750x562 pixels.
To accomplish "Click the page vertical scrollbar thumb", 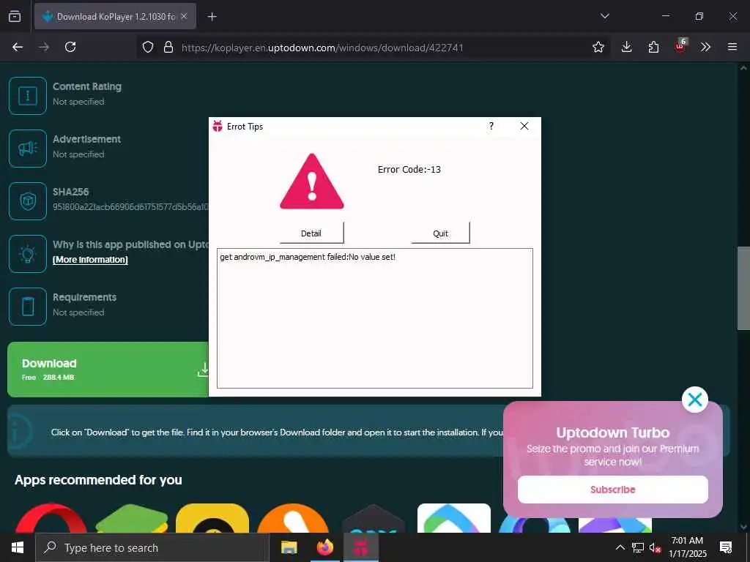I will pyautogui.click(x=743, y=288).
